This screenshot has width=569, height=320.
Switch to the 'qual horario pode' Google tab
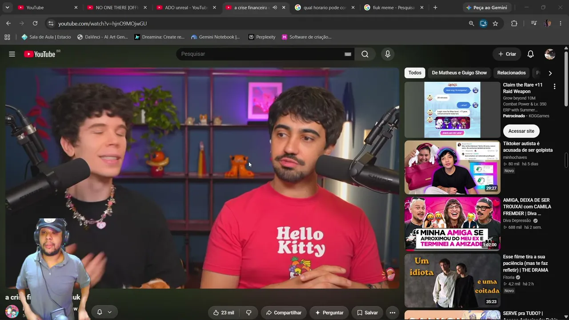325,8
